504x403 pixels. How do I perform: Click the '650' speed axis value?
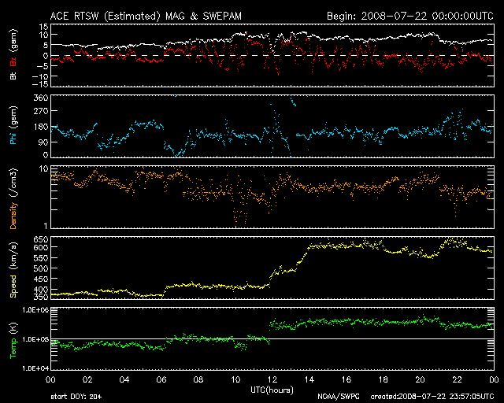tap(41, 240)
